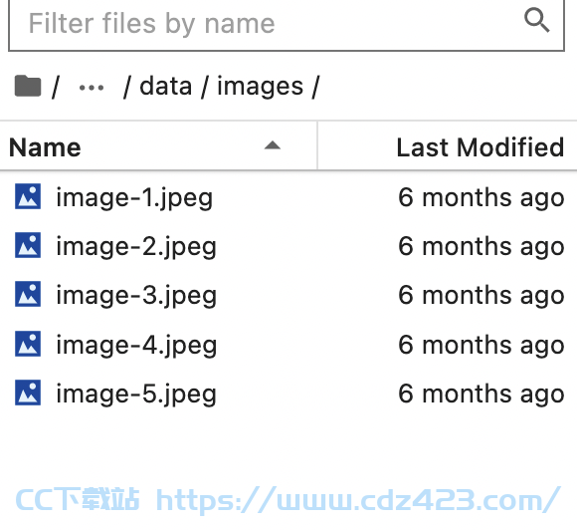Click the image-2.jpeg file icon
Screen dimensions: 577x530
[x=28, y=245]
